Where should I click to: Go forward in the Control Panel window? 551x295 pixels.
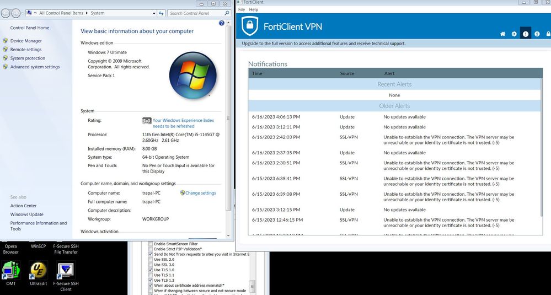(x=16, y=13)
